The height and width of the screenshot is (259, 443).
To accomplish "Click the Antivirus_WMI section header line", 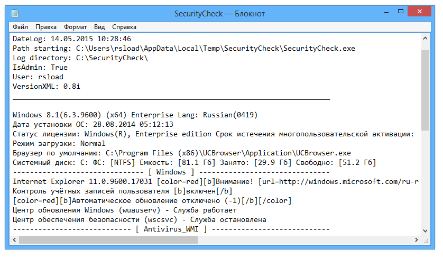I will tap(171, 229).
